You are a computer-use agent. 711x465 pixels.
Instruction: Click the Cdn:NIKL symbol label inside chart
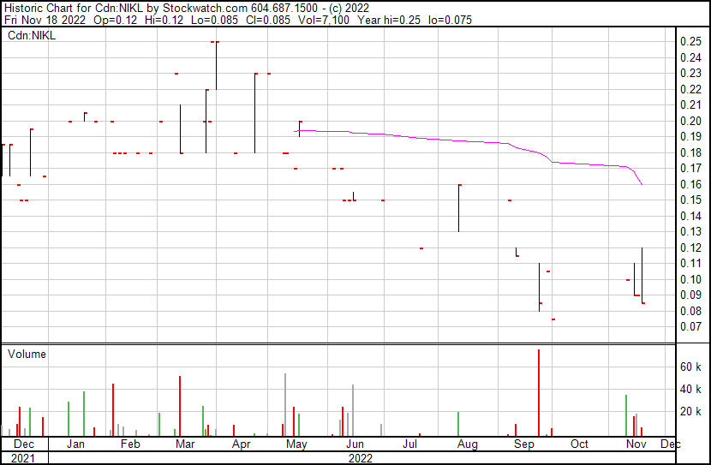(31, 36)
